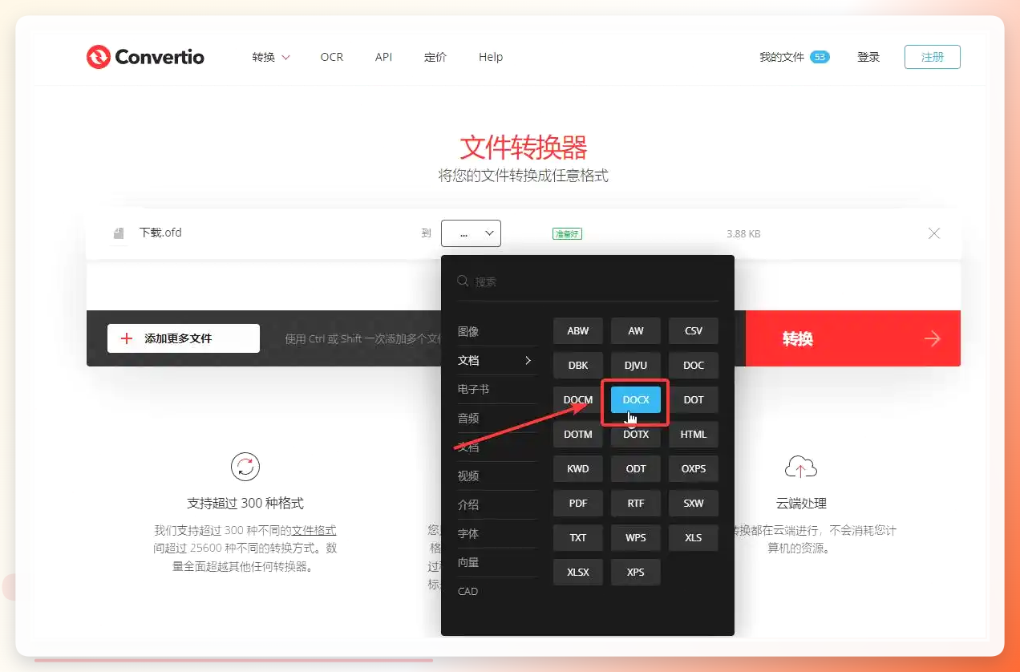This screenshot has height=672, width=1020.
Task: Choose the DOC format
Action: pyautogui.click(x=694, y=365)
